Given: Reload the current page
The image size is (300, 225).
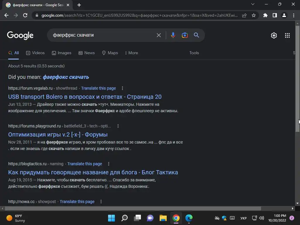Looking at the screenshot, I should click(25, 15).
